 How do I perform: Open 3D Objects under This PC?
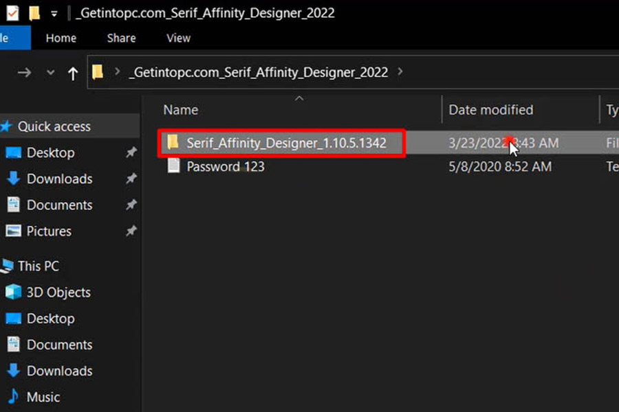pyautogui.click(x=58, y=293)
